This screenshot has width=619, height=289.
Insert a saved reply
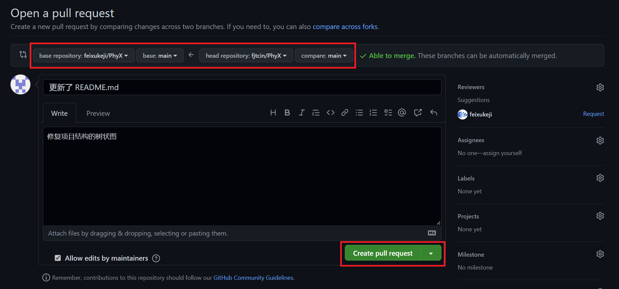[434, 113]
